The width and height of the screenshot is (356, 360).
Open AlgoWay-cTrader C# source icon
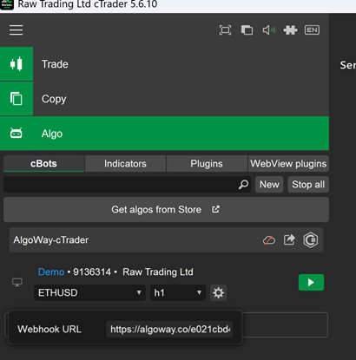311,239
